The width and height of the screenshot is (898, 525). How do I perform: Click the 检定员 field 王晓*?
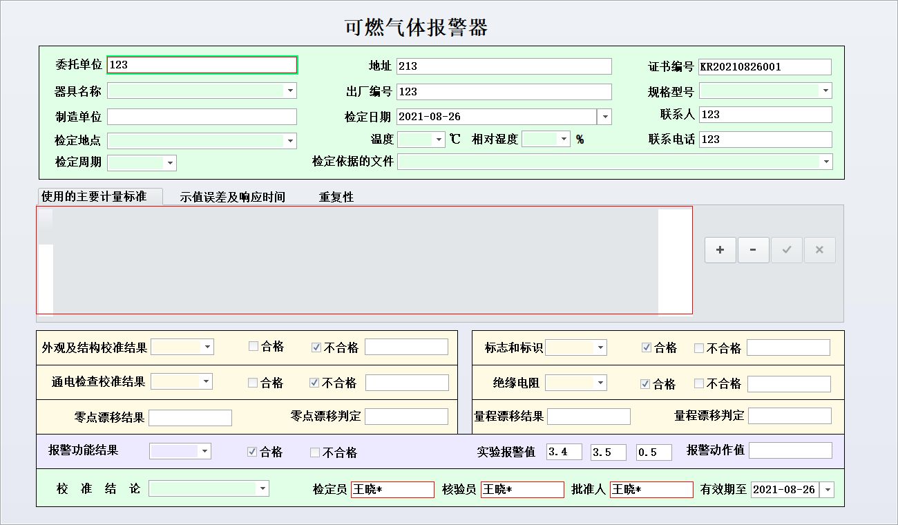pos(393,490)
